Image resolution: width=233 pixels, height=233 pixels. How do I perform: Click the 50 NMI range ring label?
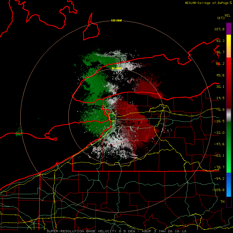click(x=116, y=68)
